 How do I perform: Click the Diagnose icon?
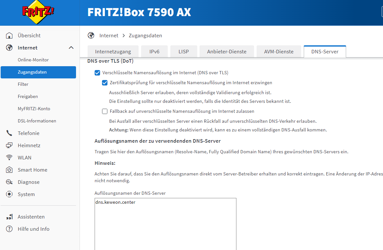[10, 182]
